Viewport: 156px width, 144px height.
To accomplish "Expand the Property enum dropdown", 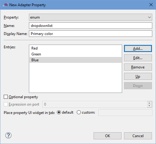I will [90, 17].
